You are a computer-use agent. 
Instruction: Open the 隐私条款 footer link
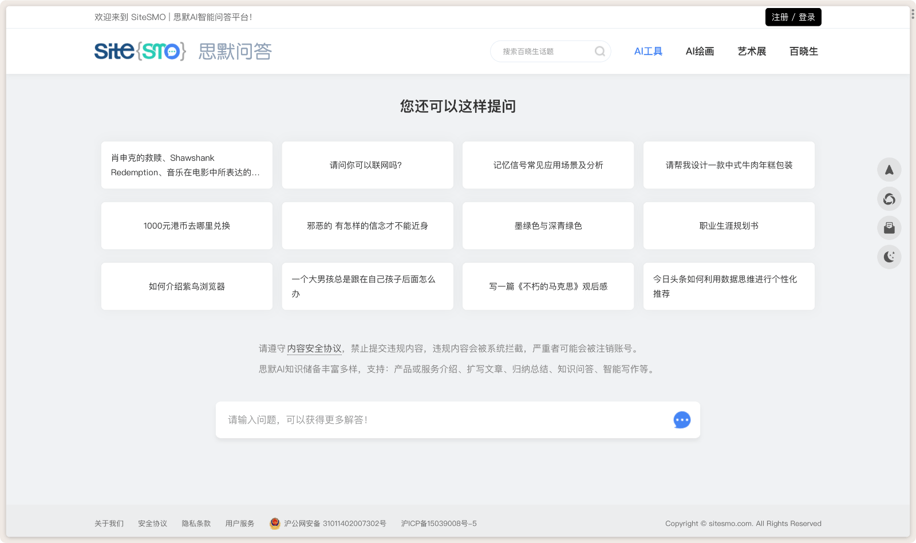(x=196, y=523)
